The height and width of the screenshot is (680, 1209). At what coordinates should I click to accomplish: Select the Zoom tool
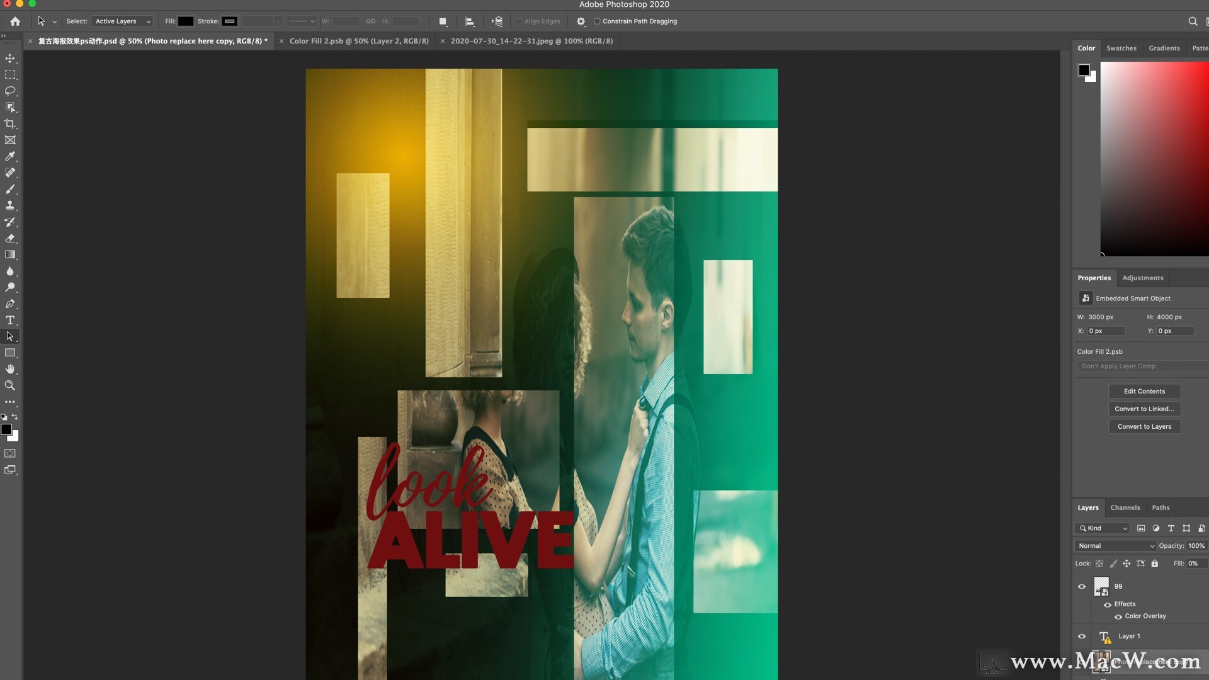[10, 385]
